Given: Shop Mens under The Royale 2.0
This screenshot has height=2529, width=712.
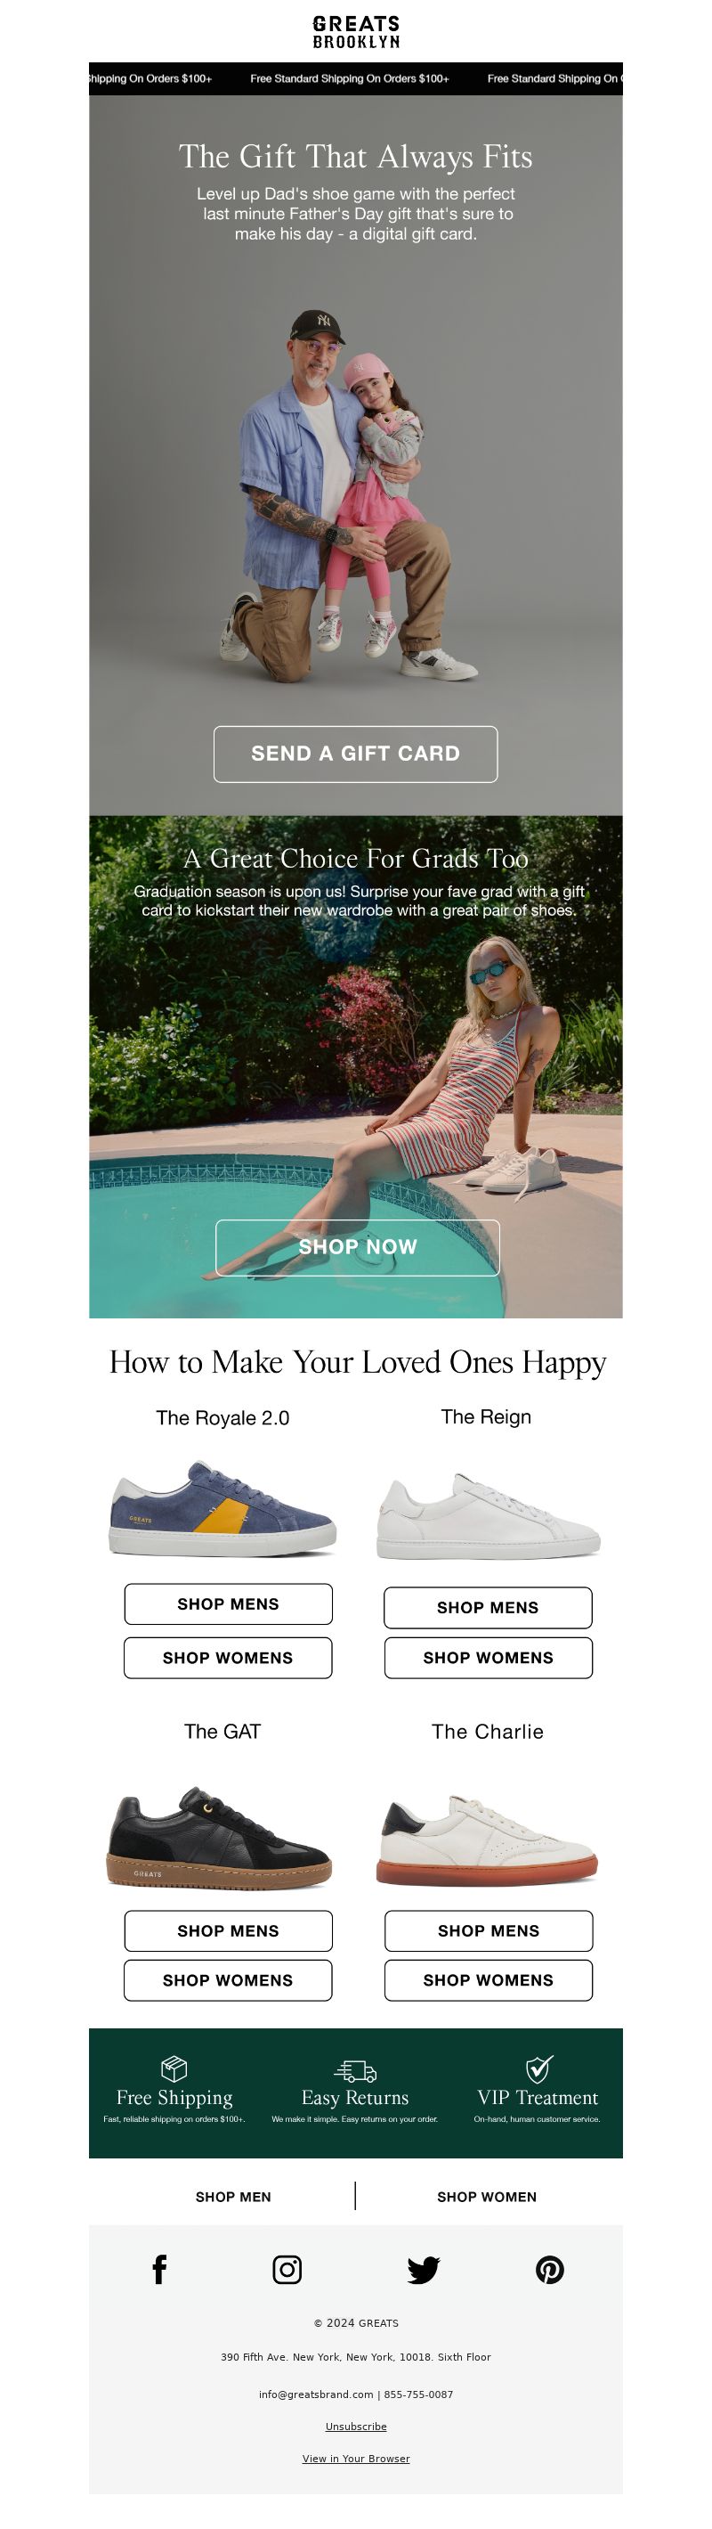Looking at the screenshot, I should tap(229, 1603).
